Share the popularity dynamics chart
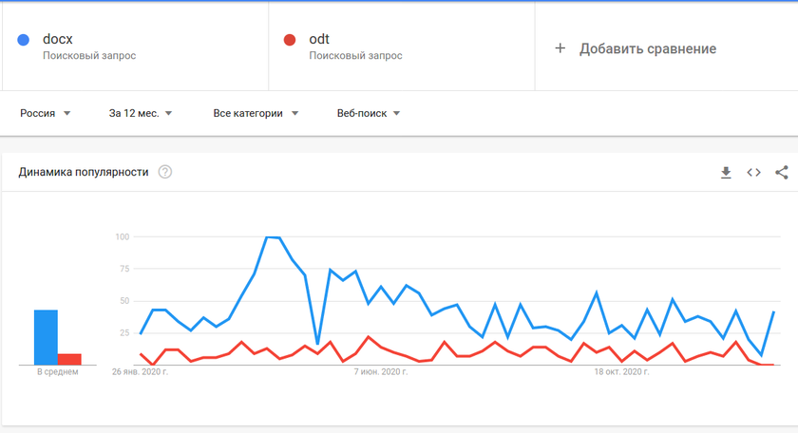Image resolution: width=798 pixels, height=433 pixels. coord(782,173)
